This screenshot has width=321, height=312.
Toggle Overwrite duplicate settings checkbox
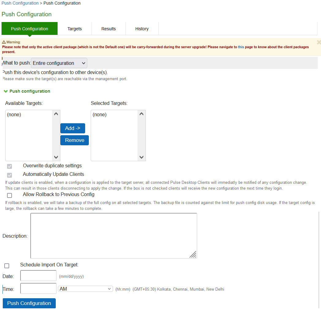9,166
